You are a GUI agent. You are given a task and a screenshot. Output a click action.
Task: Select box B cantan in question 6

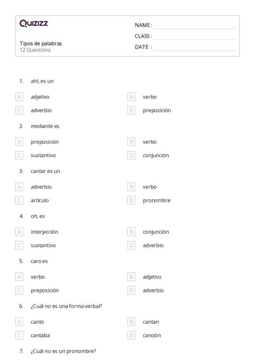click(x=131, y=322)
